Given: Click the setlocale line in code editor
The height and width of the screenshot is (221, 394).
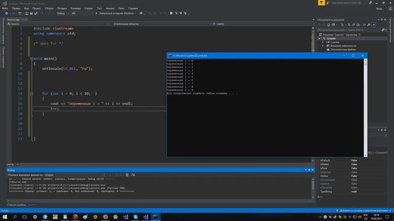Looking at the screenshot, I should (67, 68).
